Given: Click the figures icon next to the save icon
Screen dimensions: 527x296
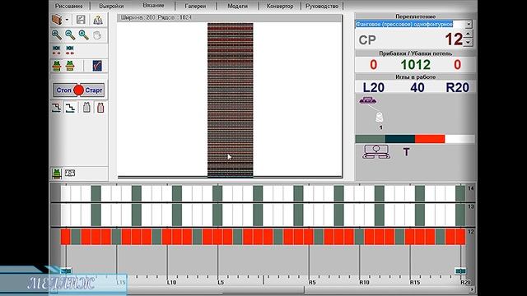Looking at the screenshot, I should (x=98, y=20).
